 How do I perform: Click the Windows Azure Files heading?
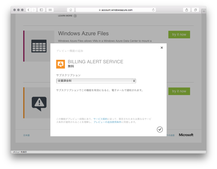tap(83, 33)
